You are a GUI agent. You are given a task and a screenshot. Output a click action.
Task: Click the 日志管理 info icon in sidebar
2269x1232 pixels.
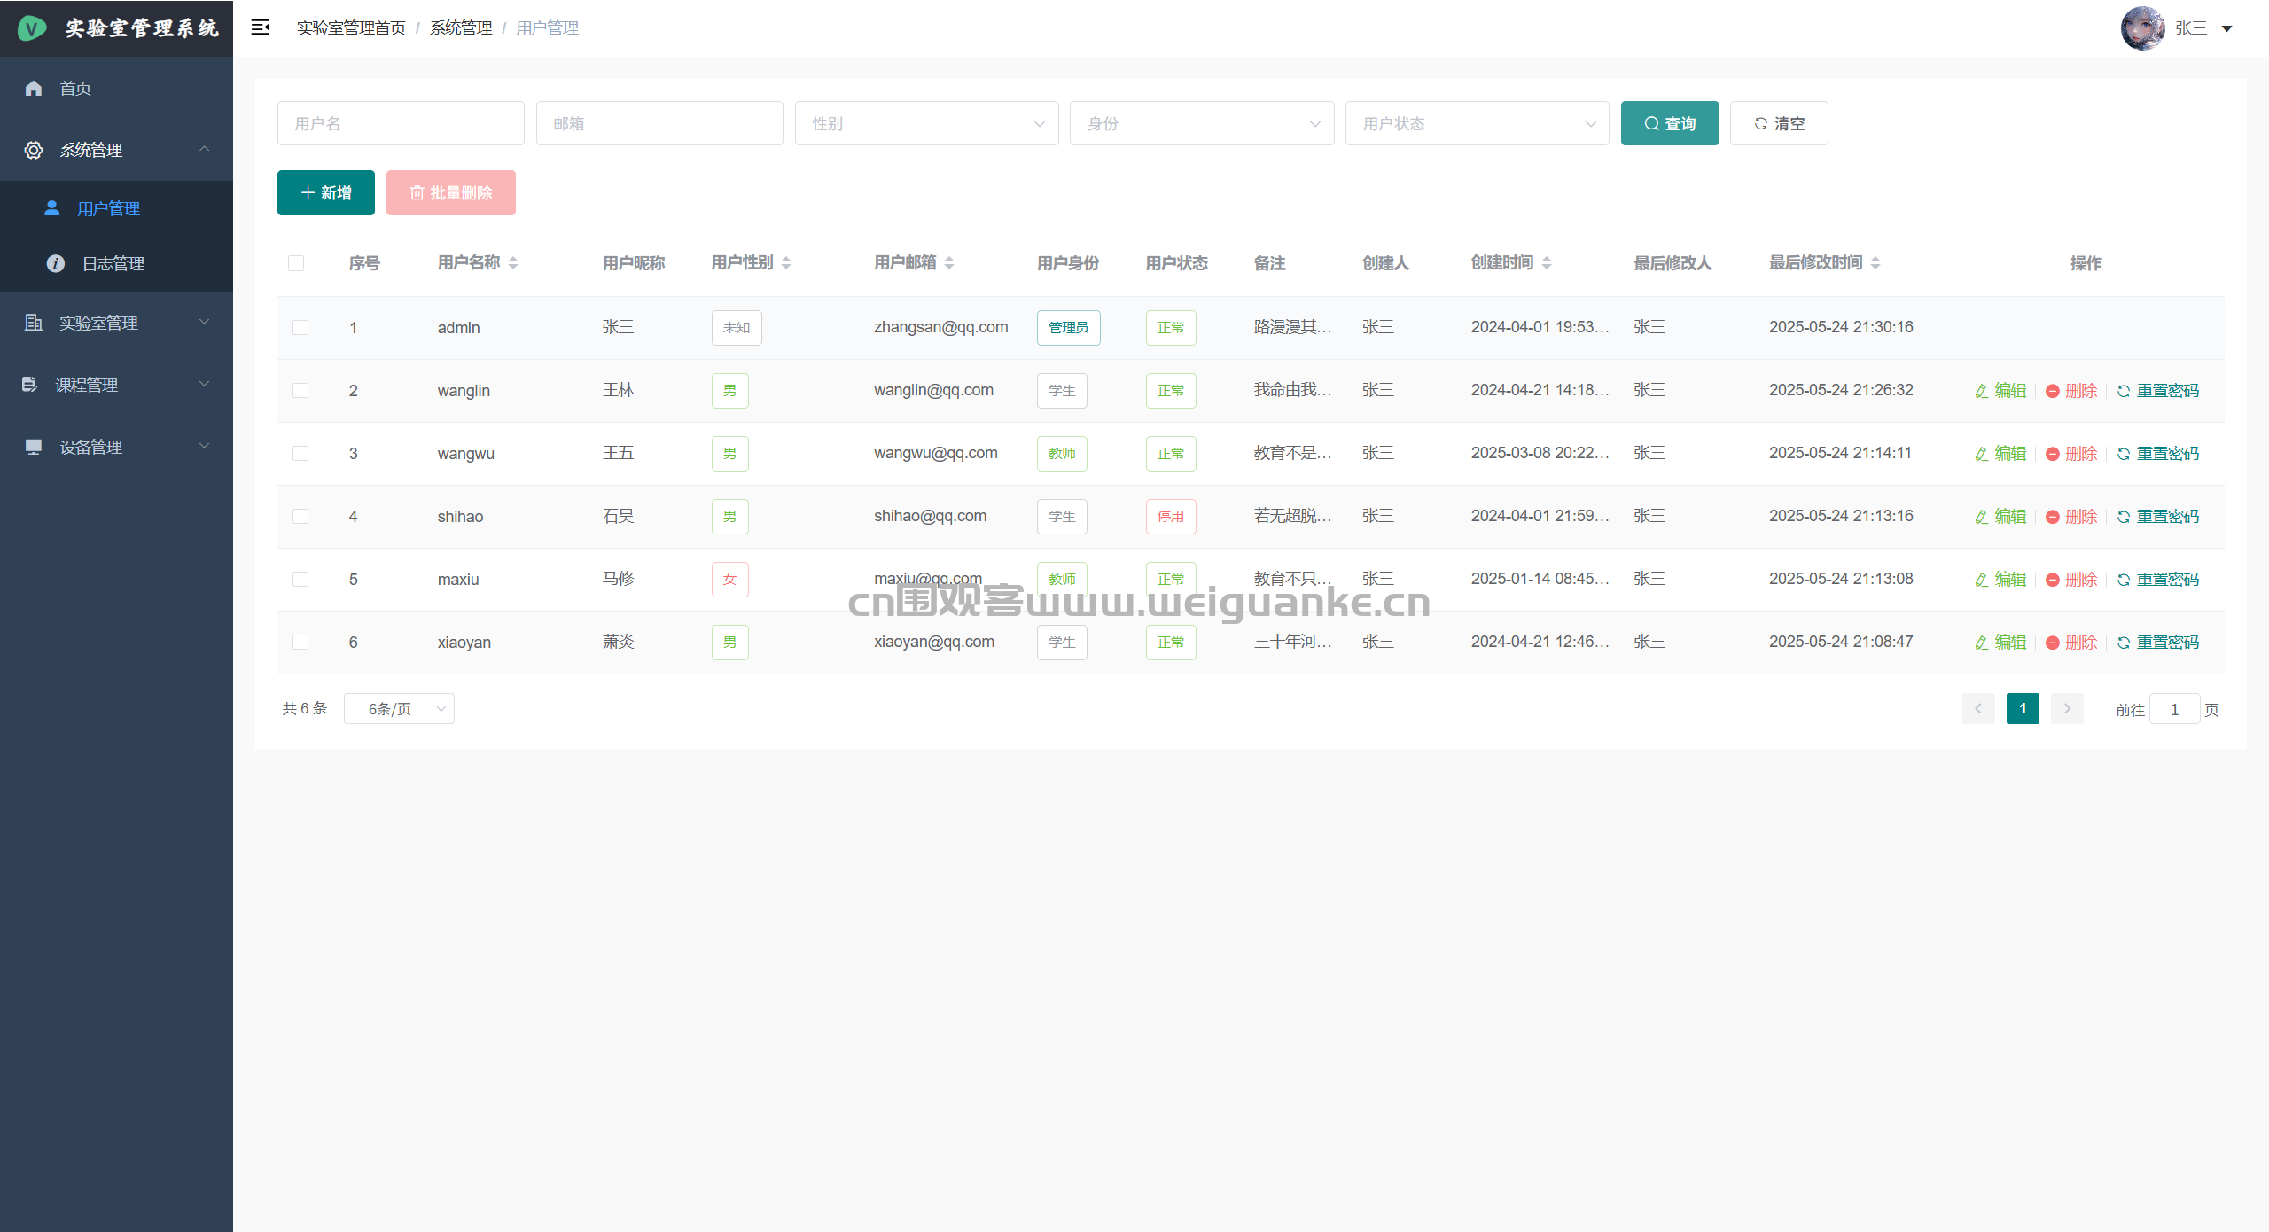[55, 263]
